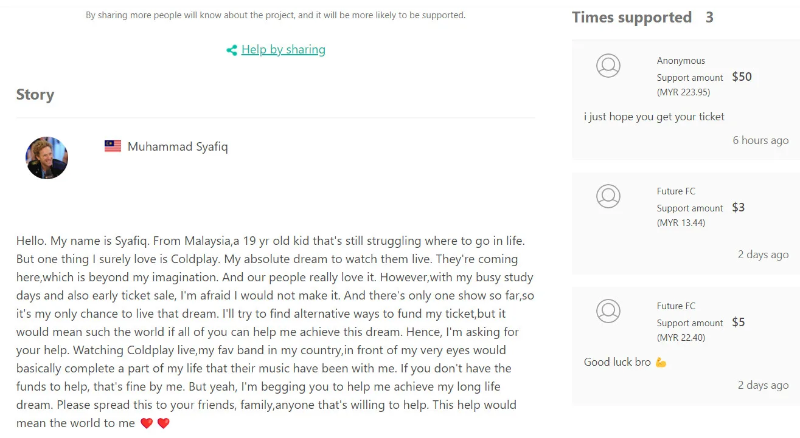The image size is (800, 438).
Task: Select the avatar icon of the $5 supporter
Action: click(x=608, y=311)
